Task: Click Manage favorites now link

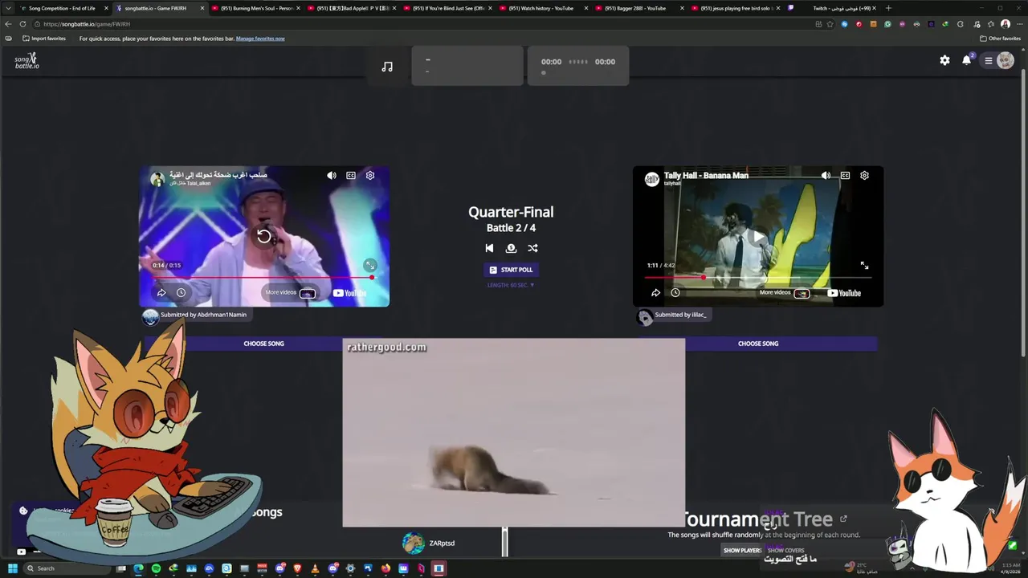Action: [260, 39]
